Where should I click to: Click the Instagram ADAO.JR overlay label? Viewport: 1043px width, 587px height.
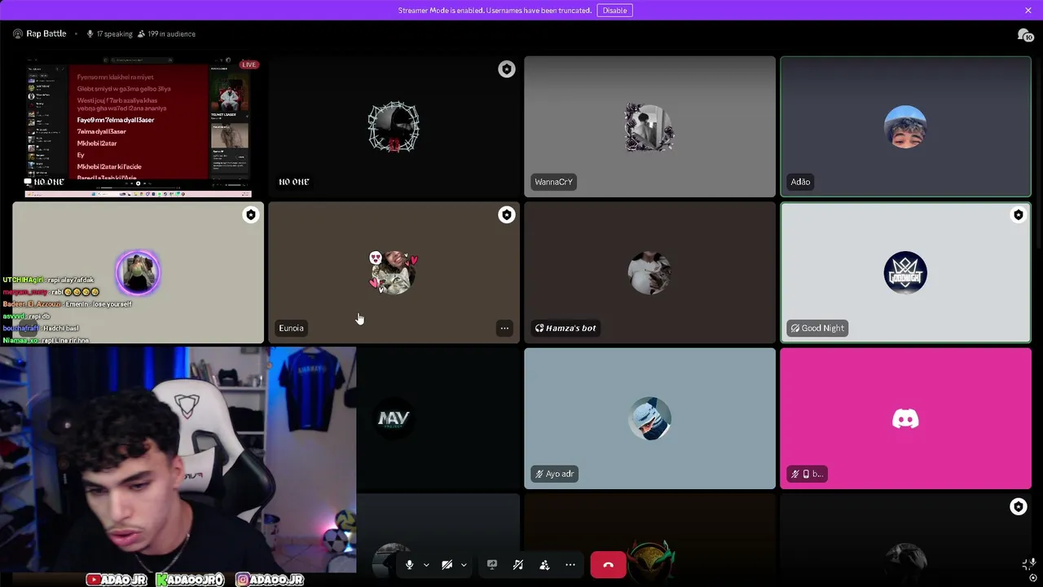tap(270, 580)
